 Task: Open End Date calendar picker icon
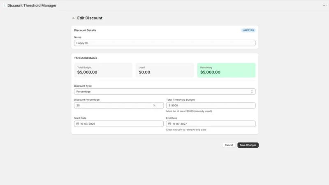pos(169,124)
